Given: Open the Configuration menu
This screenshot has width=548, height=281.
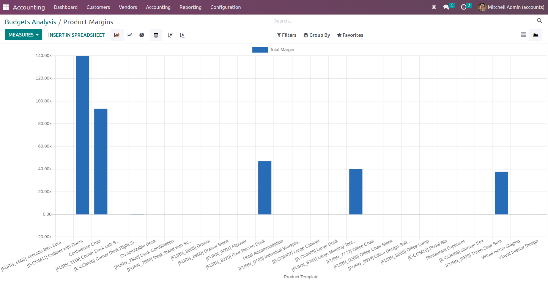Looking at the screenshot, I should pos(226,7).
